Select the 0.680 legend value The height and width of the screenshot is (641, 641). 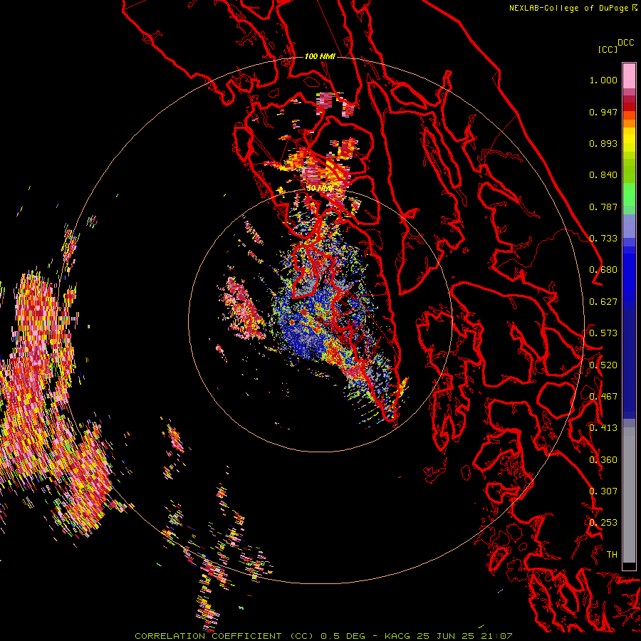[603, 270]
